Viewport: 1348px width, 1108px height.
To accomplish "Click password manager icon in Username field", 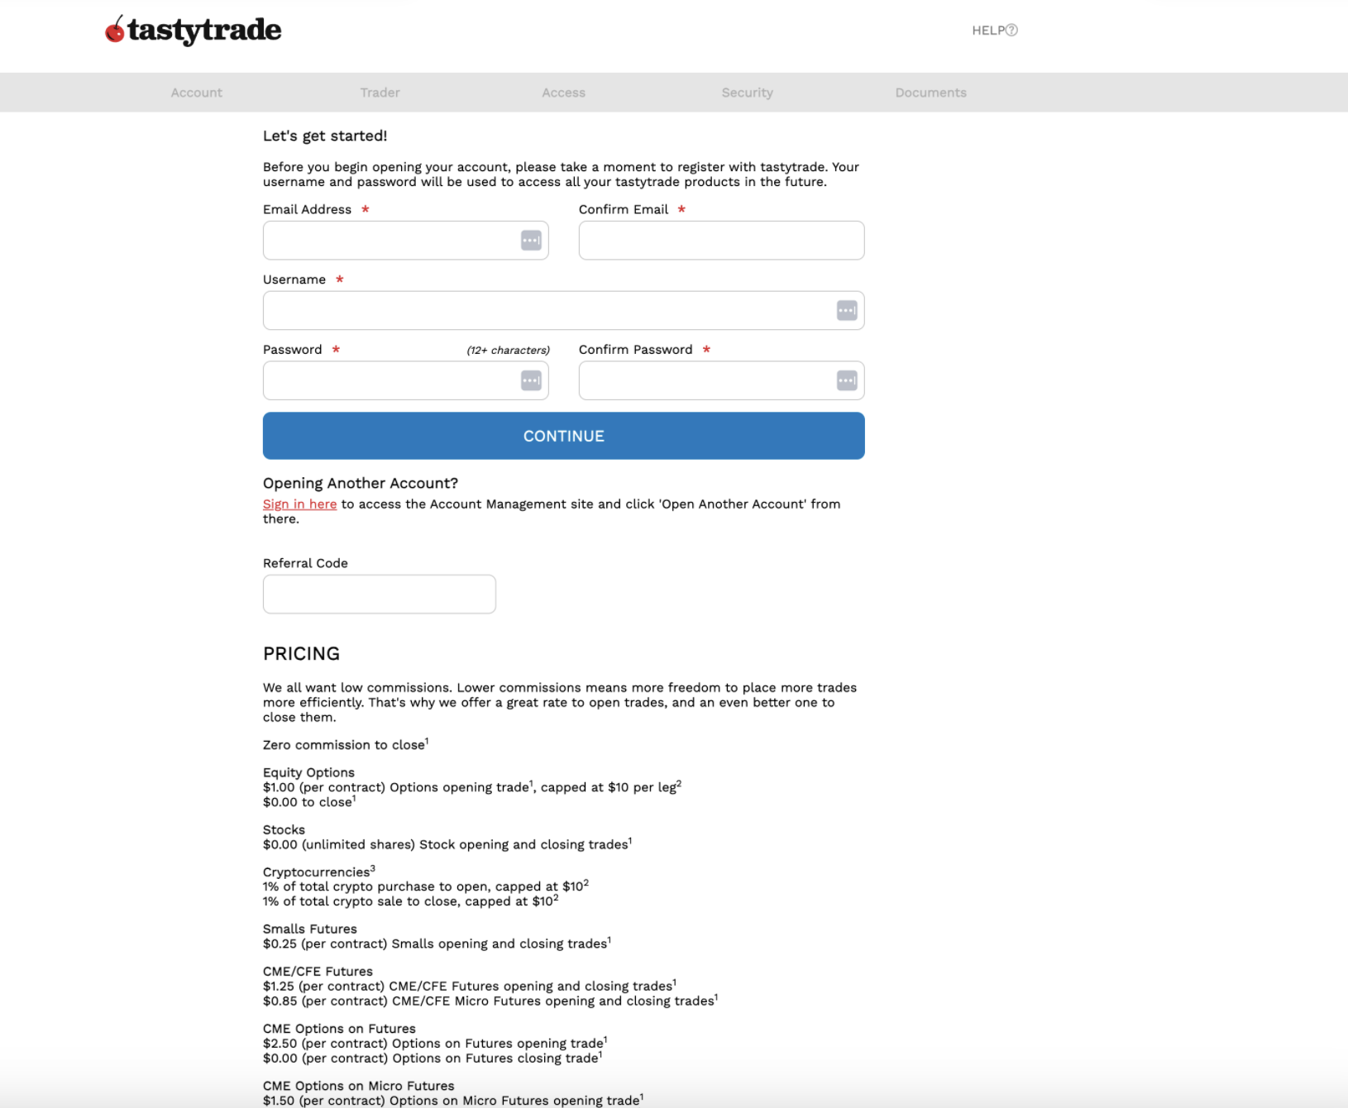I will 847,311.
